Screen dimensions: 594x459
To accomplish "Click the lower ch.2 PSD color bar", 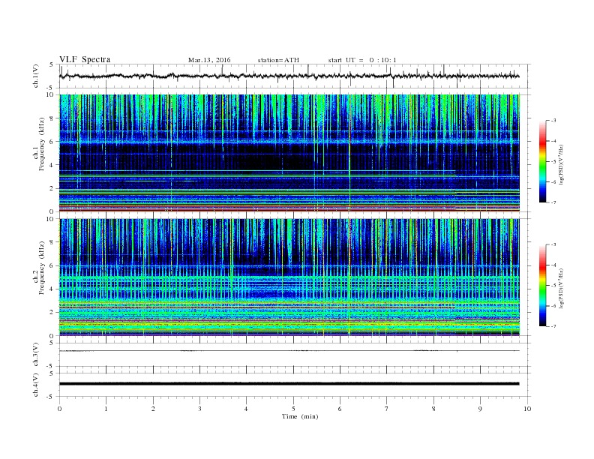I will click(x=542, y=285).
